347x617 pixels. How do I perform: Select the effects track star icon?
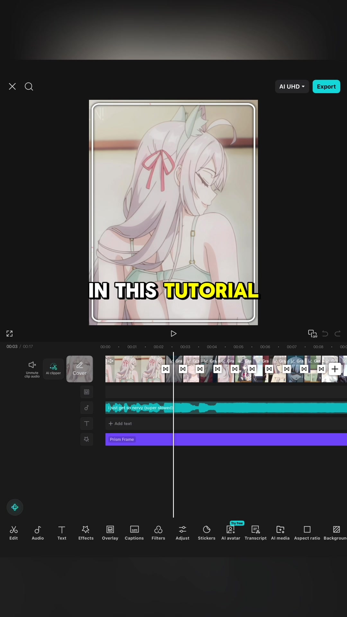click(x=86, y=439)
